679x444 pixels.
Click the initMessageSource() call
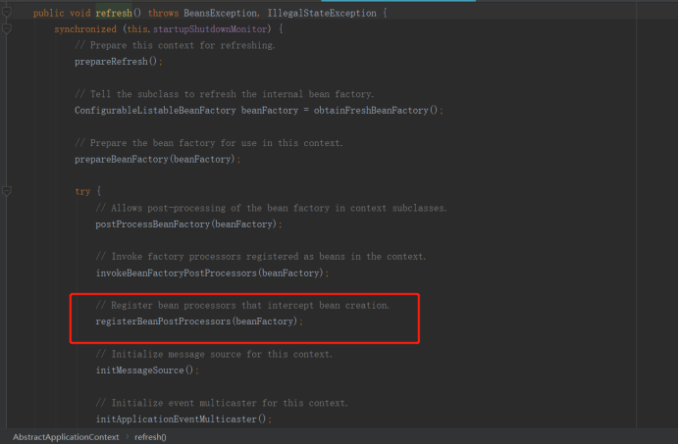[x=144, y=370]
